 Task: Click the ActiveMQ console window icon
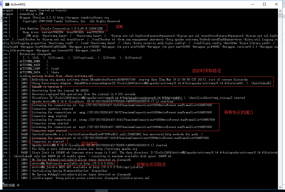click(x=7, y=4)
